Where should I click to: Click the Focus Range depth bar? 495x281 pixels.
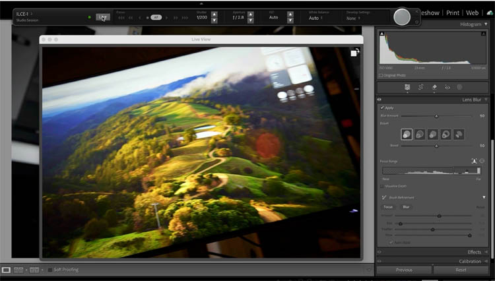[432, 171]
